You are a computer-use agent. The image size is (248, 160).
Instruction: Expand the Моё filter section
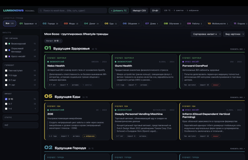(x=20, y=125)
